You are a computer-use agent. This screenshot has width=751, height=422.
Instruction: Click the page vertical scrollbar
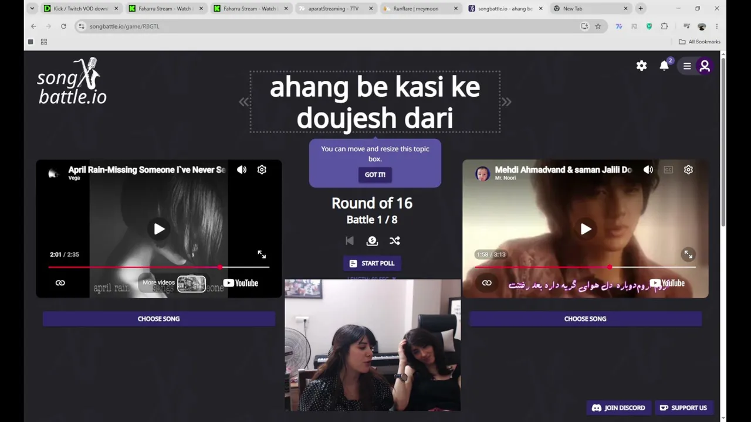723,141
